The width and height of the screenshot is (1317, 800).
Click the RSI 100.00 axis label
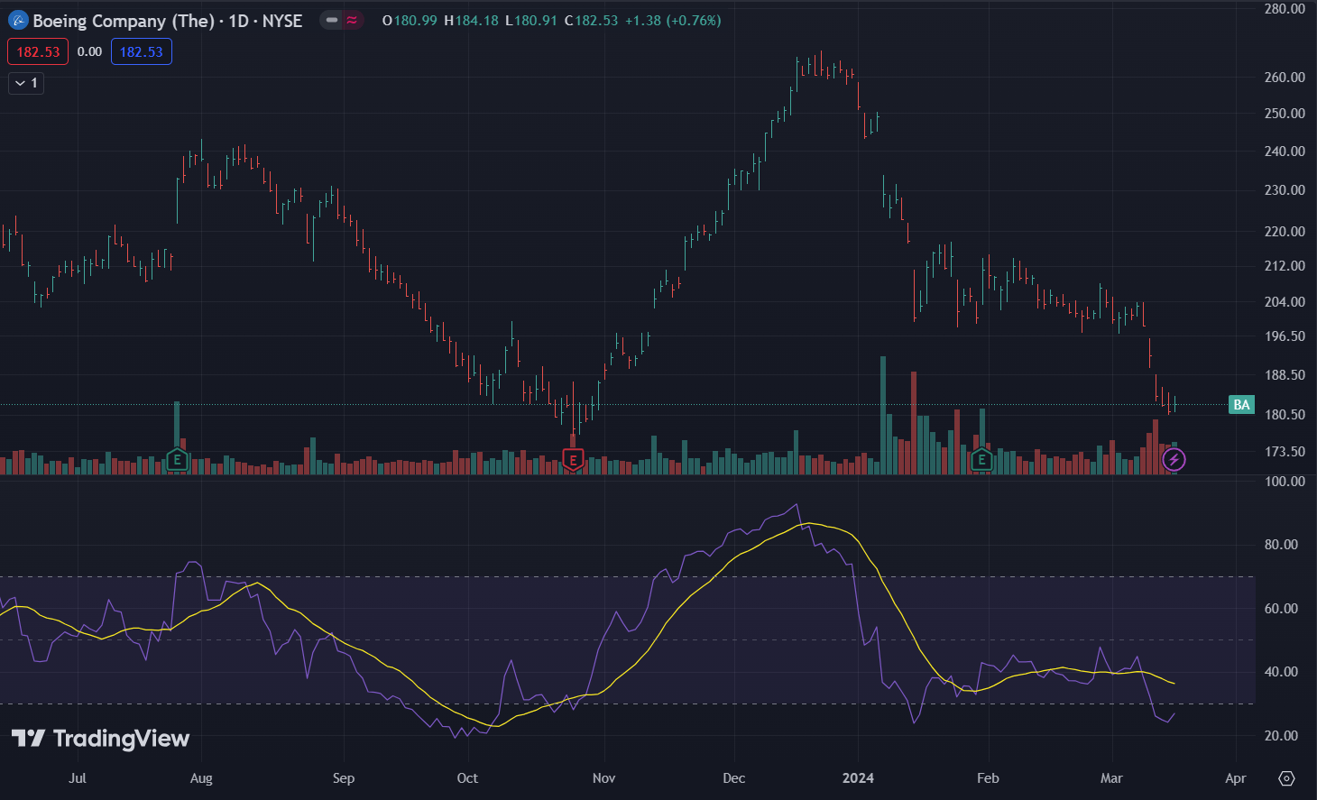(x=1285, y=482)
